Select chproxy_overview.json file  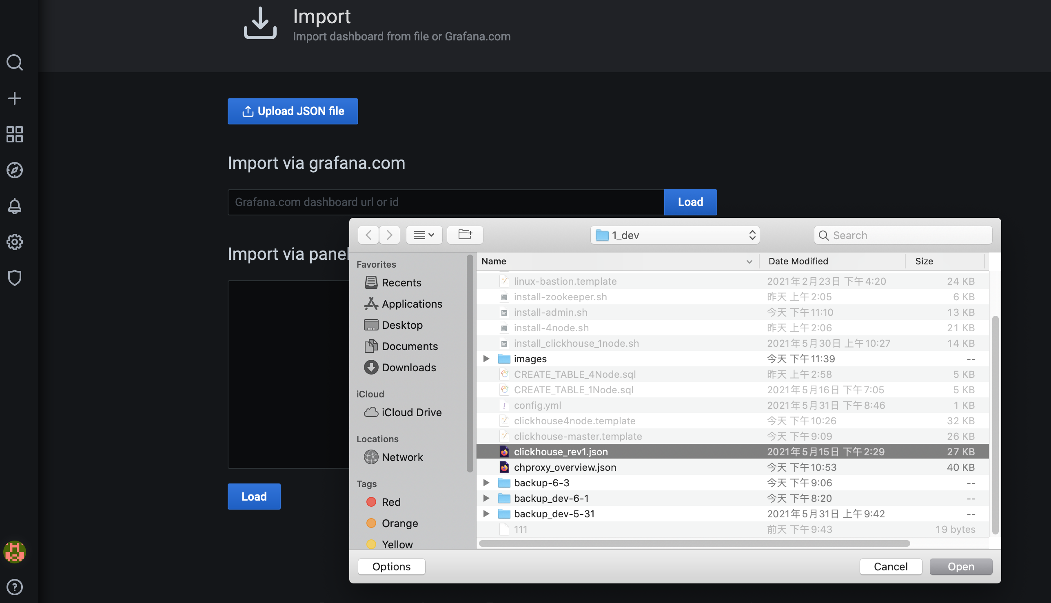coord(564,467)
